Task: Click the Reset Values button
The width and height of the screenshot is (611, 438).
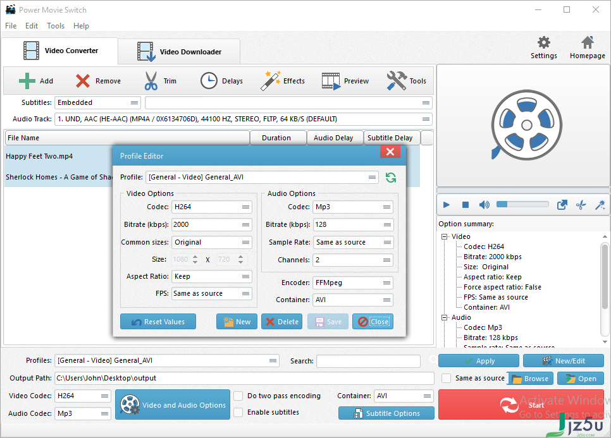Action: pos(158,322)
